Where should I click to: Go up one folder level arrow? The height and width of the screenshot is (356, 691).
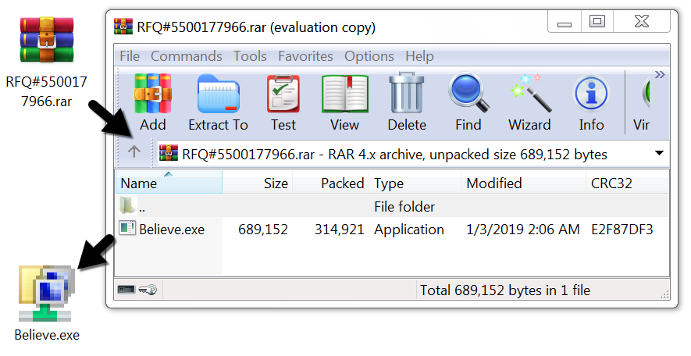pos(134,151)
